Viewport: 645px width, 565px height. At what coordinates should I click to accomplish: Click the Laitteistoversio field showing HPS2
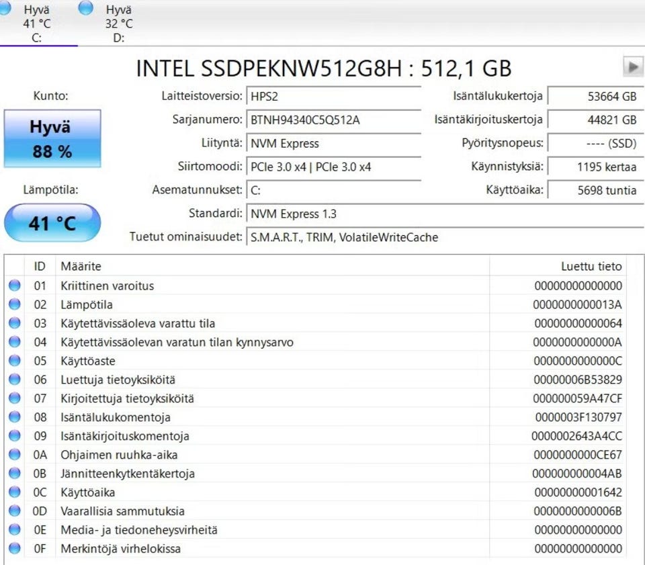pos(334,96)
